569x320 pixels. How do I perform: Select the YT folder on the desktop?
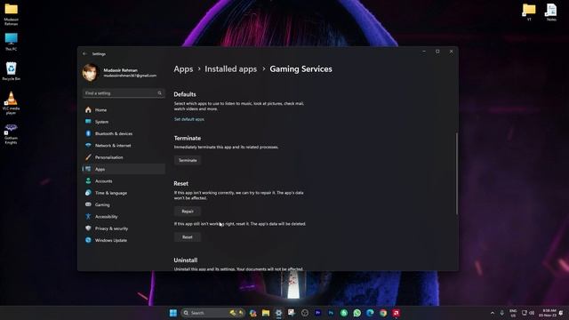pos(529,12)
